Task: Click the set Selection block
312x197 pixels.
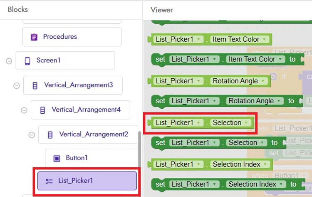Action: (x=161, y=142)
